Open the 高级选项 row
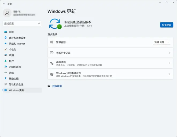The height and width of the screenshot is (137, 177). coord(110,63)
